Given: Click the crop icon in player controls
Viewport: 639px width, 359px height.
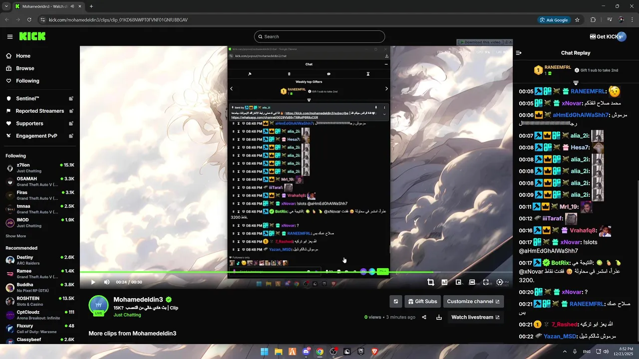Looking at the screenshot, I should (431, 282).
